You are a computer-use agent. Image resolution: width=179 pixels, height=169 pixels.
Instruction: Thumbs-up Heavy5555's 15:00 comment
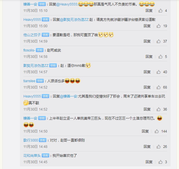click(x=158, y=26)
